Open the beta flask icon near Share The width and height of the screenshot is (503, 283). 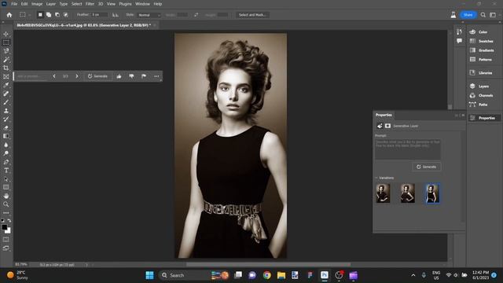click(x=453, y=15)
